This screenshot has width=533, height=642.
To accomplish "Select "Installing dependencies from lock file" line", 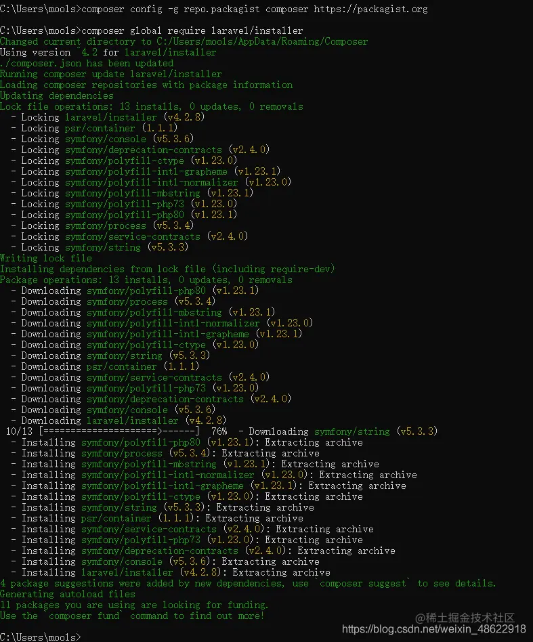I will 167,269.
